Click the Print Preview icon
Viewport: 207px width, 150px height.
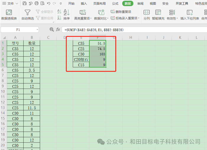tap(43, 3)
